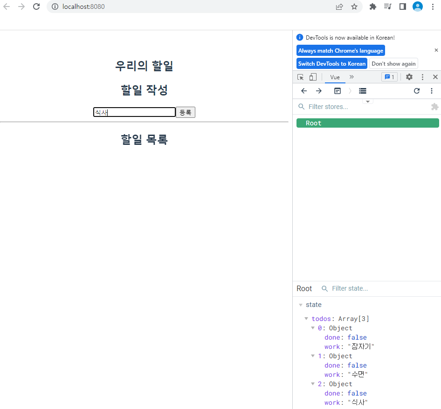This screenshot has height=409, width=441.
Task: Click the 등록 register button
Action: (x=186, y=112)
